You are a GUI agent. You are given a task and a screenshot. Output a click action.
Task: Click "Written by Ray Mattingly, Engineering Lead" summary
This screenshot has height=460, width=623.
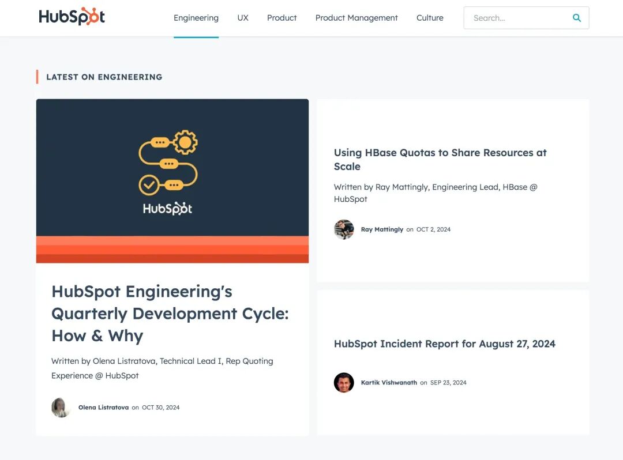pyautogui.click(x=436, y=193)
